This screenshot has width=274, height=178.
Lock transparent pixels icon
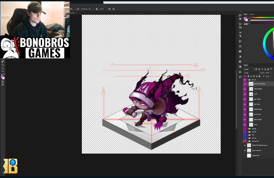248,76
